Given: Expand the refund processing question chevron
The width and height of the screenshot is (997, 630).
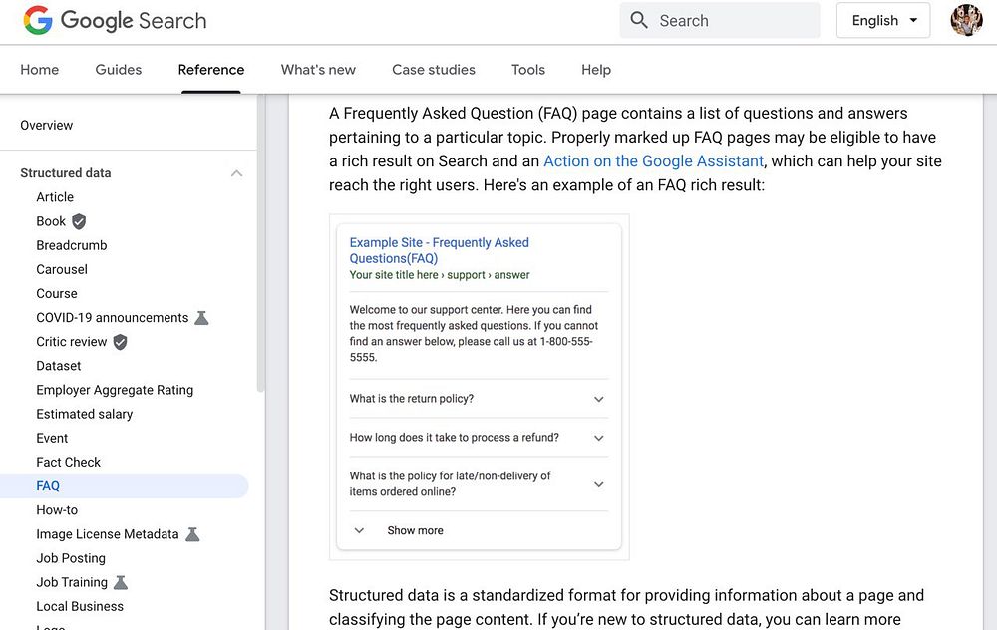Looking at the screenshot, I should coord(598,438).
